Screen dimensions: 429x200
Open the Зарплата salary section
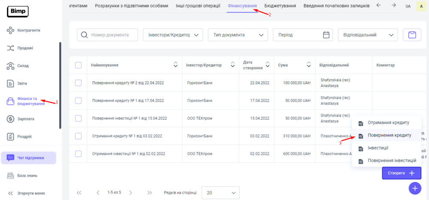[25, 119]
